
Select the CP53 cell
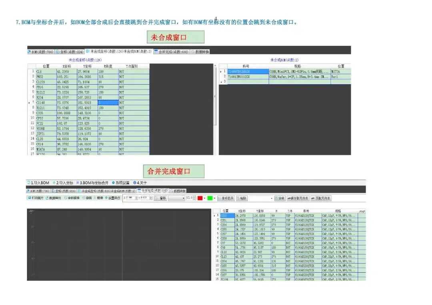46,118
